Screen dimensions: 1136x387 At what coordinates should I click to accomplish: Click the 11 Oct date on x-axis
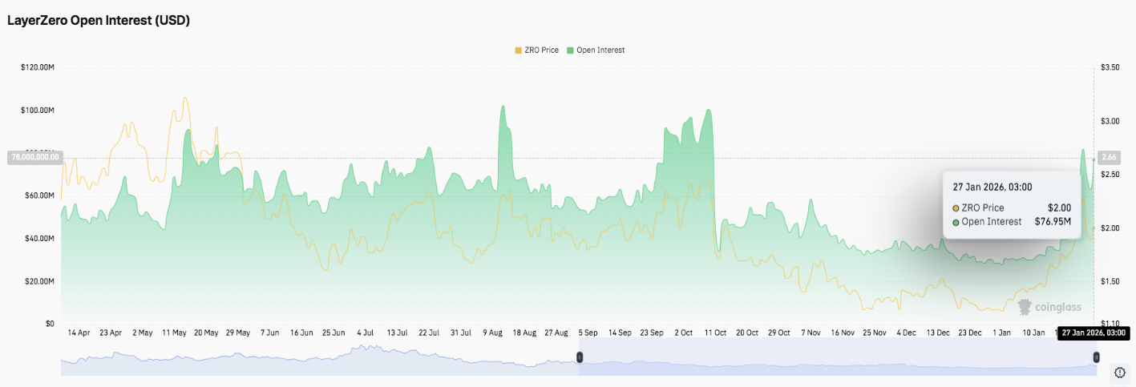point(714,332)
